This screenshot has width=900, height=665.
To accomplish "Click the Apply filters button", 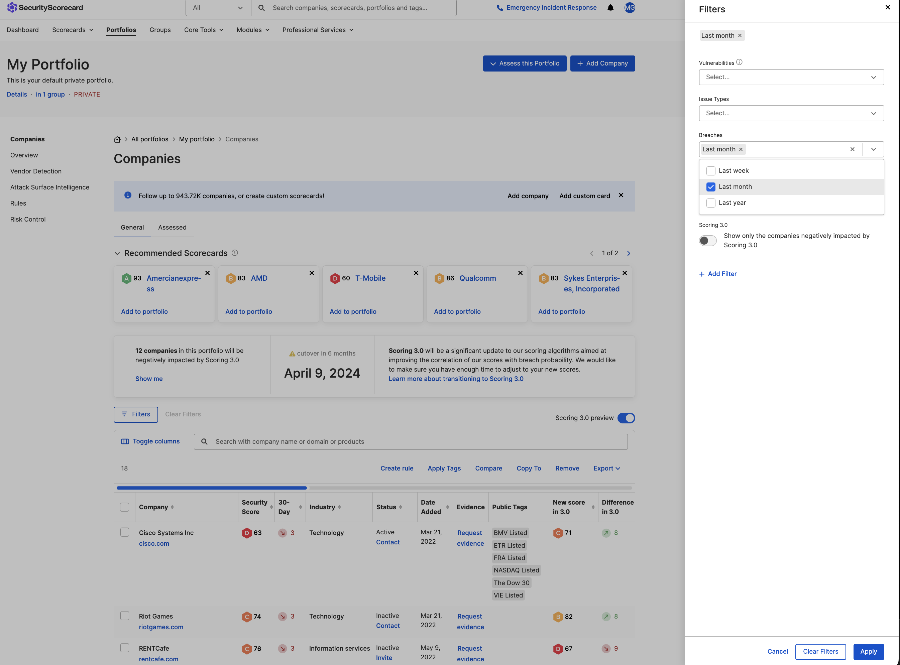I will tap(869, 651).
